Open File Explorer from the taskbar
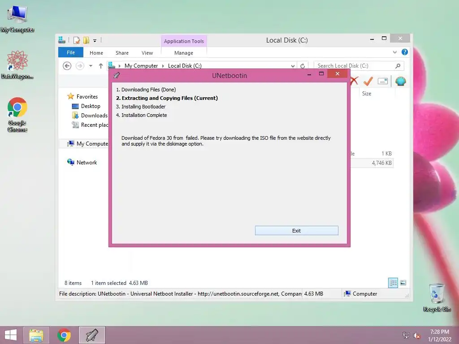459x344 pixels. click(36, 335)
